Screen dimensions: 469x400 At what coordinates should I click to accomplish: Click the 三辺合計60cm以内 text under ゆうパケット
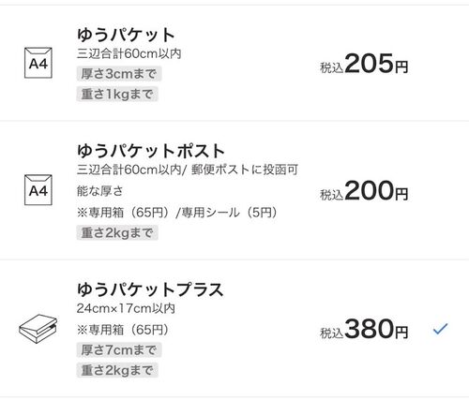pos(129,53)
